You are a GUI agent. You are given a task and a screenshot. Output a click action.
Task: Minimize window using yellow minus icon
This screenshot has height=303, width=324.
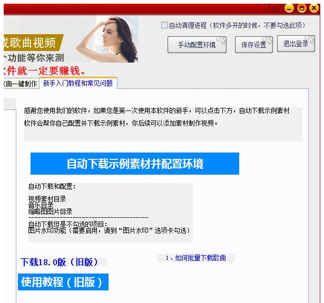[289, 8]
